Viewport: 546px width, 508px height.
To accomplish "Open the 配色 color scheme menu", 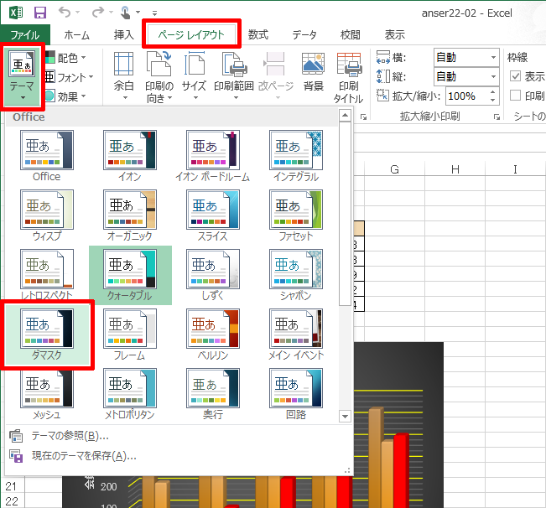I will point(66,57).
